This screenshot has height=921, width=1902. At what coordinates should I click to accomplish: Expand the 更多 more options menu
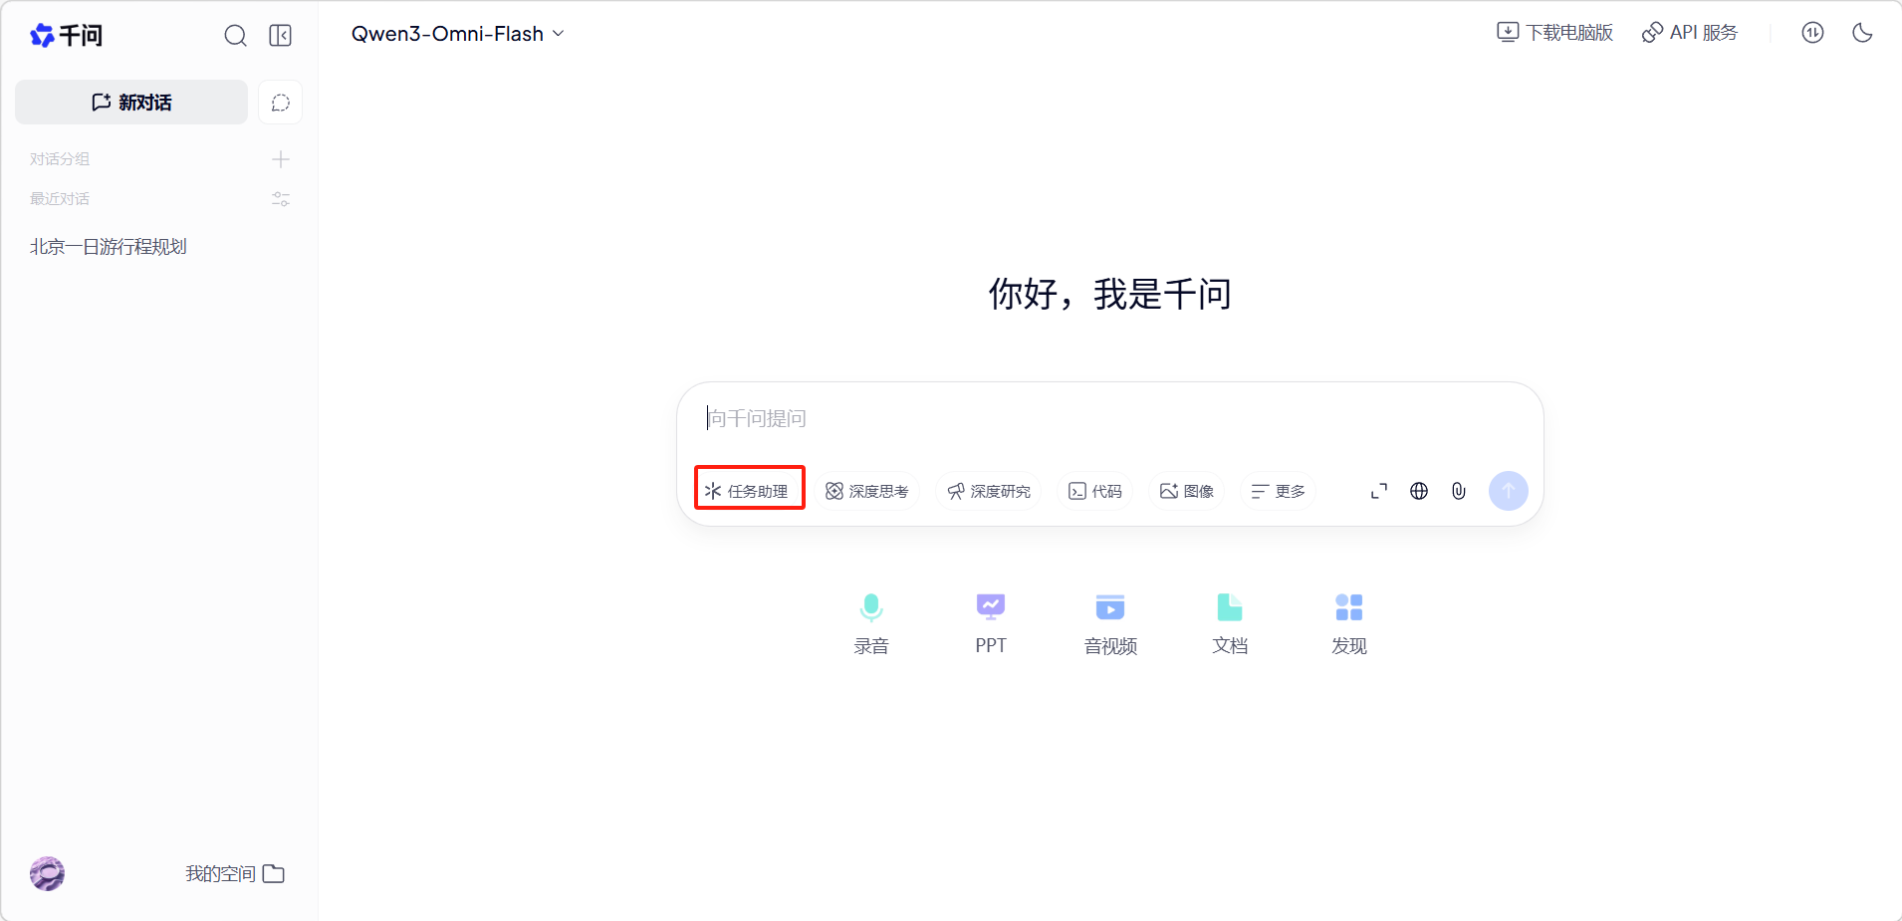[1279, 491]
